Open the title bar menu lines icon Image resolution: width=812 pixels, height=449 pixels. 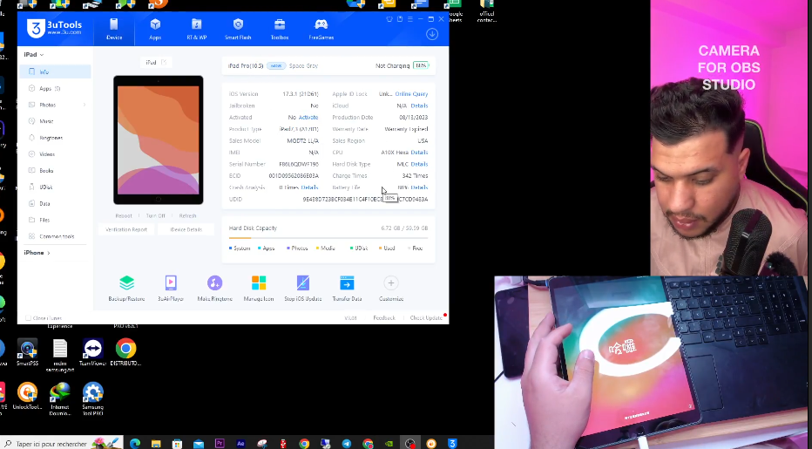[x=410, y=19]
